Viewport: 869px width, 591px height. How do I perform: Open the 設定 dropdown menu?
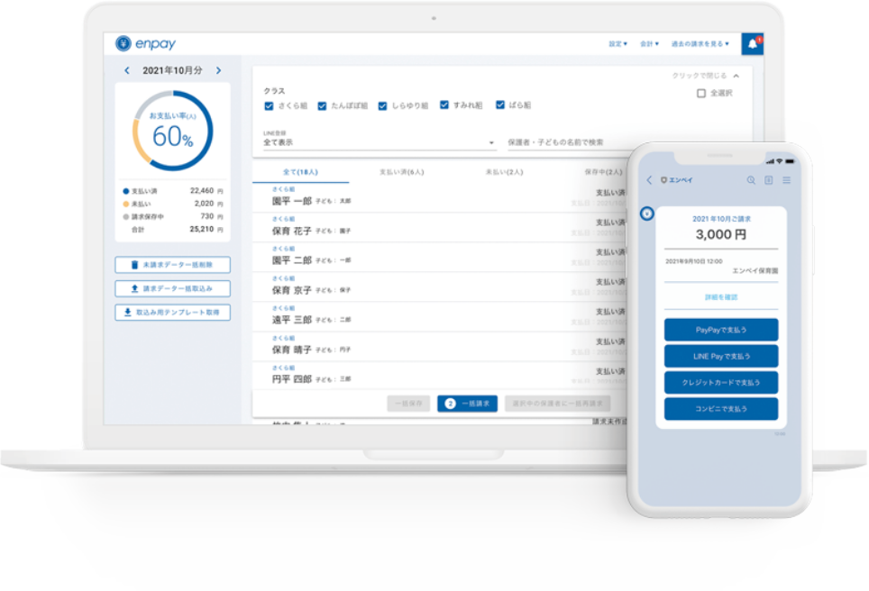(617, 43)
